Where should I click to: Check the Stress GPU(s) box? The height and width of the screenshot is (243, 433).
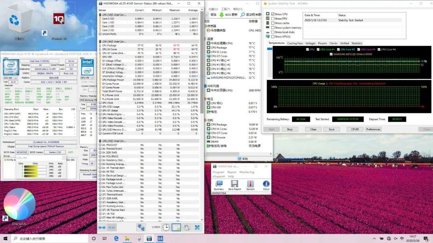pos(273,36)
